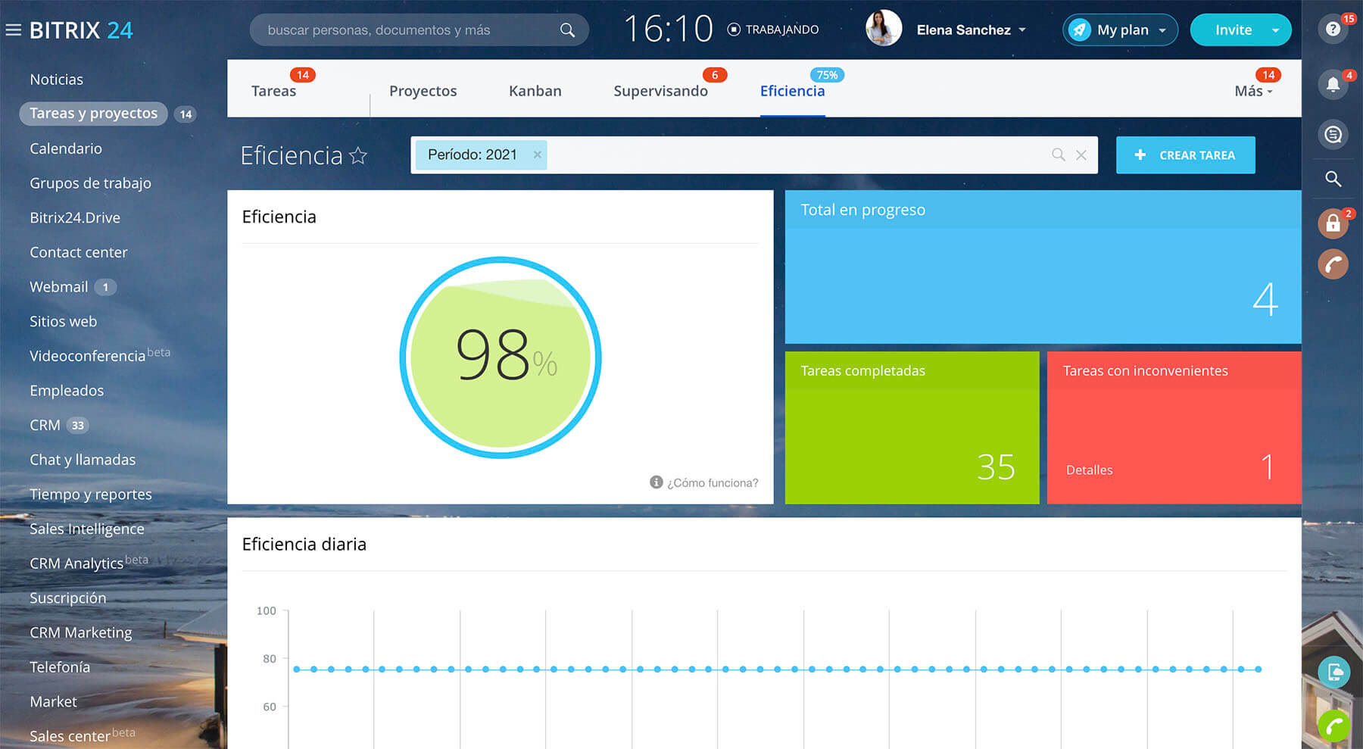The image size is (1363, 749).
Task: Click the info icon beside ¿Cómo funciona?
Action: click(656, 482)
